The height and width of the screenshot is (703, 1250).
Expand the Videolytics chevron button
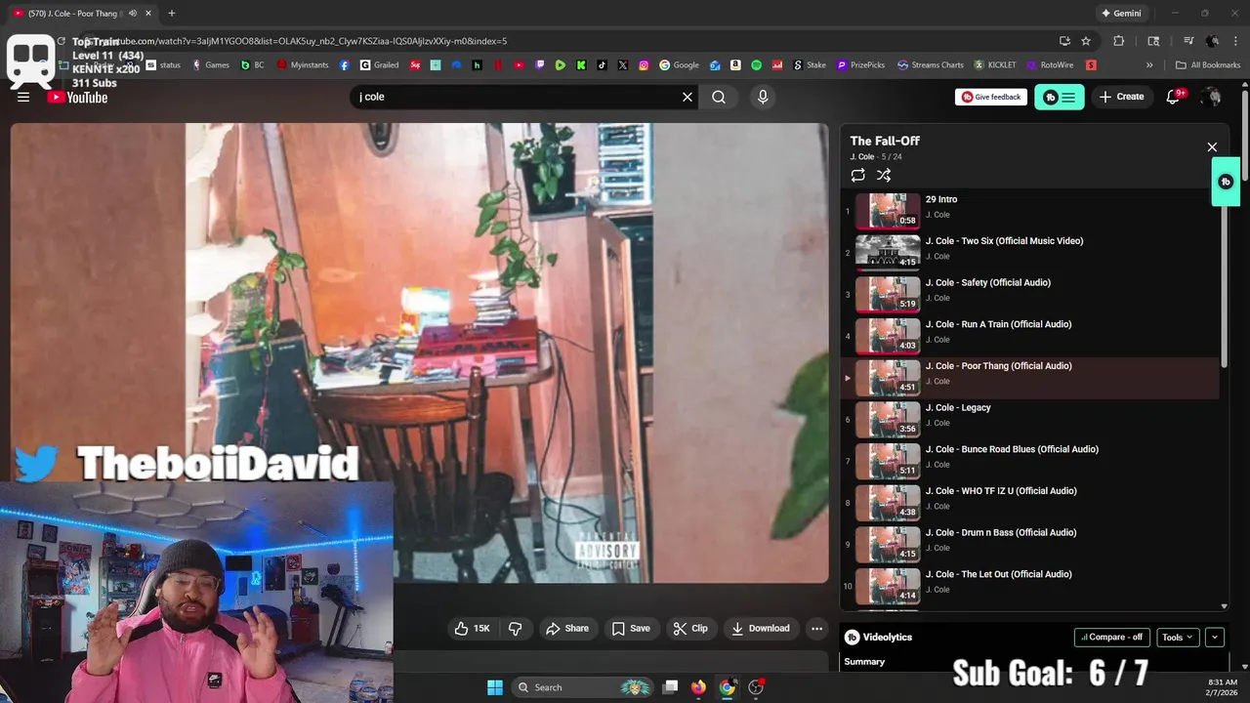[x=1215, y=638]
